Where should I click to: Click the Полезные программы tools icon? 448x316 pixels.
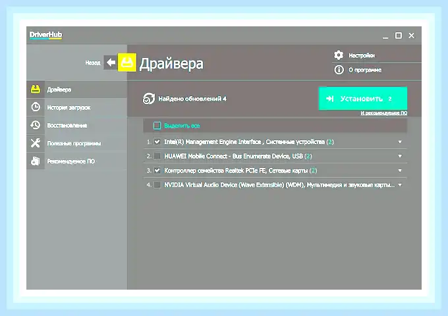36,143
